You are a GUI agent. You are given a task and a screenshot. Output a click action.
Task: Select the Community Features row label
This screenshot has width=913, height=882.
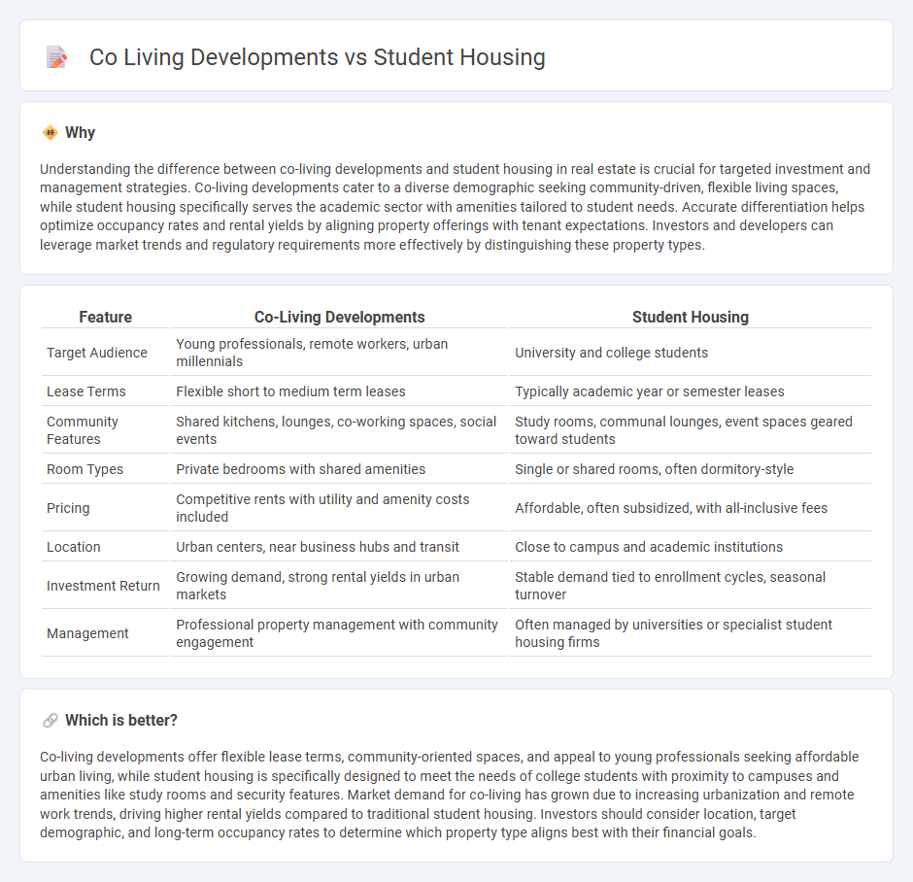click(x=83, y=430)
